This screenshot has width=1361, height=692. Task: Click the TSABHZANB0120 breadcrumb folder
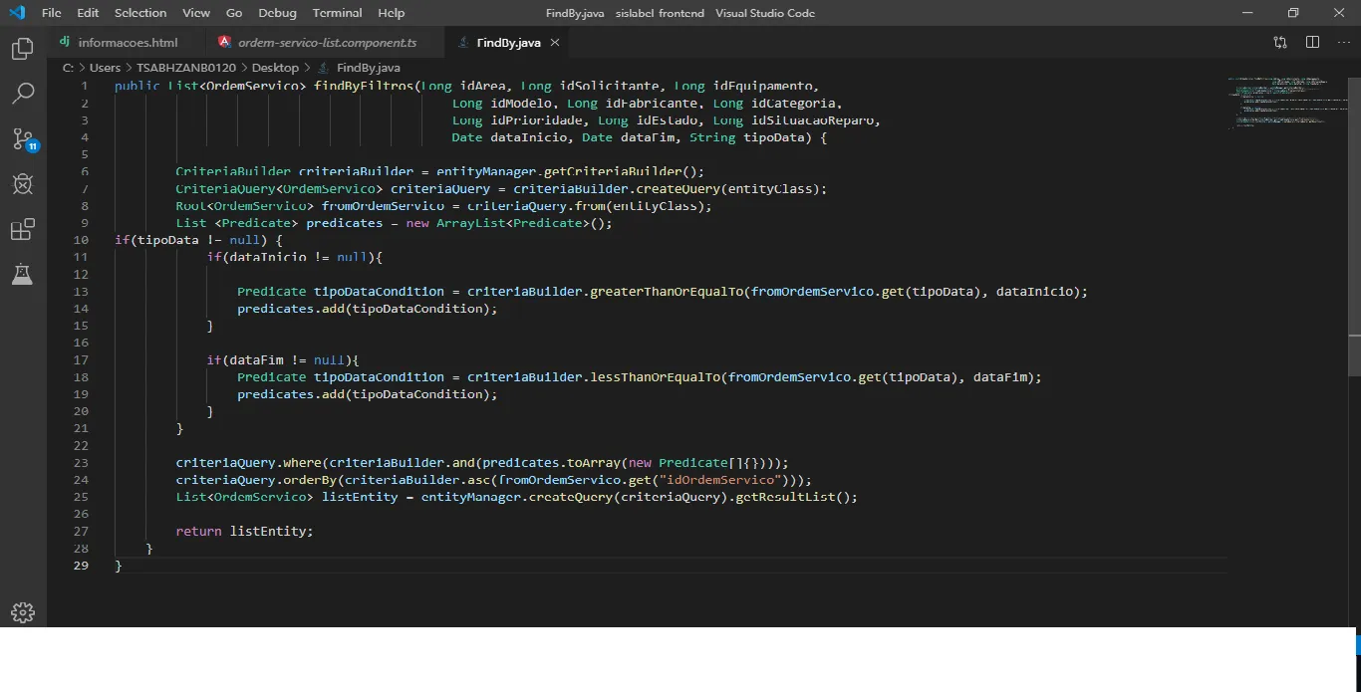(186, 68)
